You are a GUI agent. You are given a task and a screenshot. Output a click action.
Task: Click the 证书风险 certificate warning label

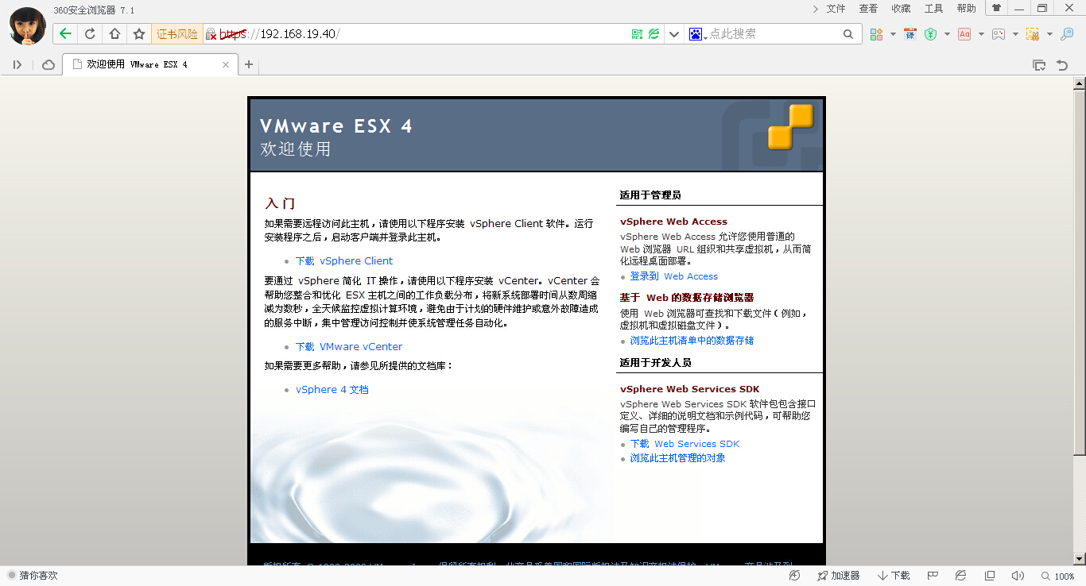pos(176,34)
